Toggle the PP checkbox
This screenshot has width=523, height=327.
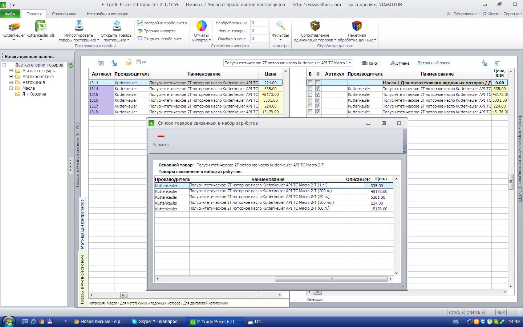click(138, 62)
